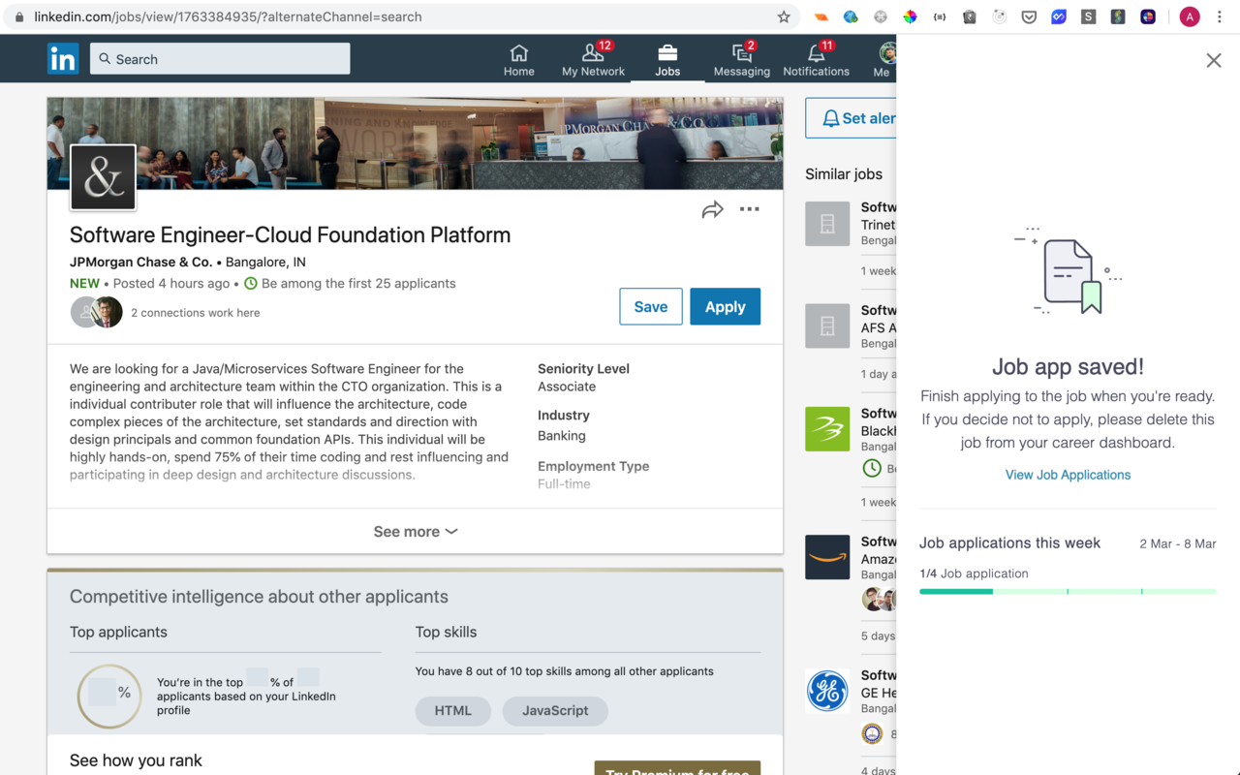Open the three-dot more options menu on job
Viewport: 1240px width, 775px height.
coord(750,209)
